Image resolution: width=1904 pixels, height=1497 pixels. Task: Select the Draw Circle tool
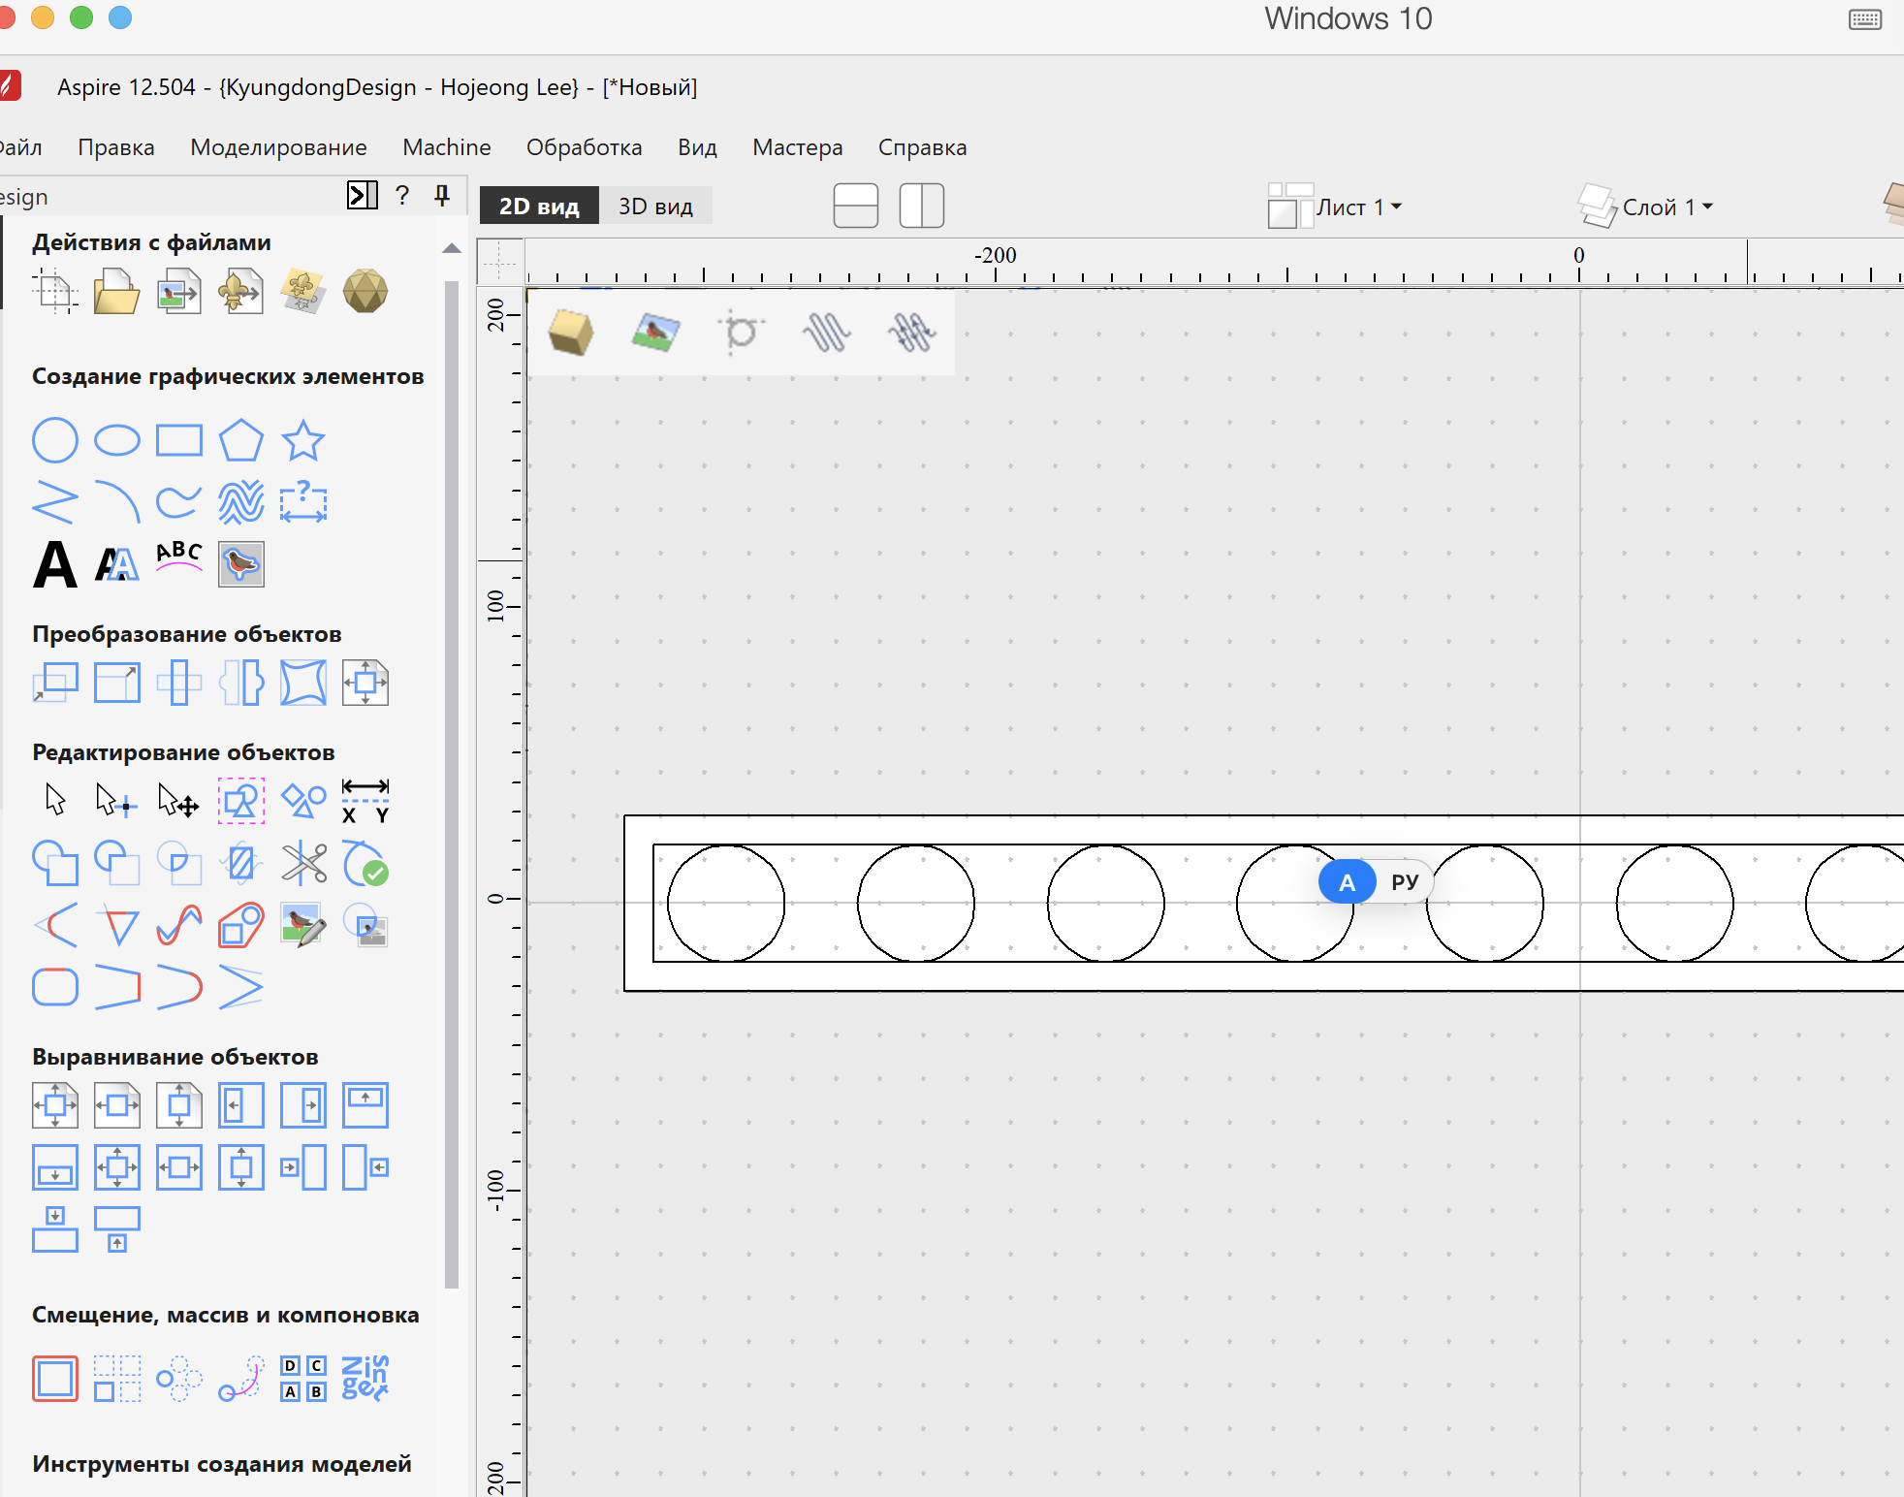click(x=54, y=440)
